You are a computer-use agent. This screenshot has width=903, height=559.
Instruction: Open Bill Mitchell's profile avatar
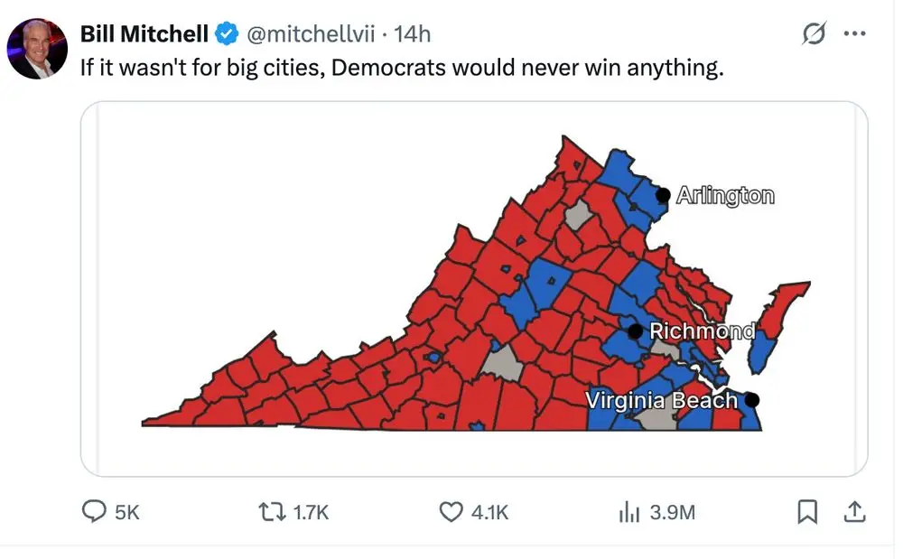[37, 48]
